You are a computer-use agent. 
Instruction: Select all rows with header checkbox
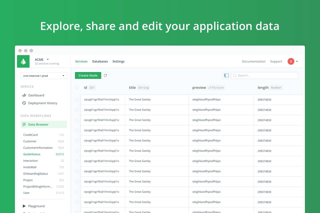click(77, 88)
